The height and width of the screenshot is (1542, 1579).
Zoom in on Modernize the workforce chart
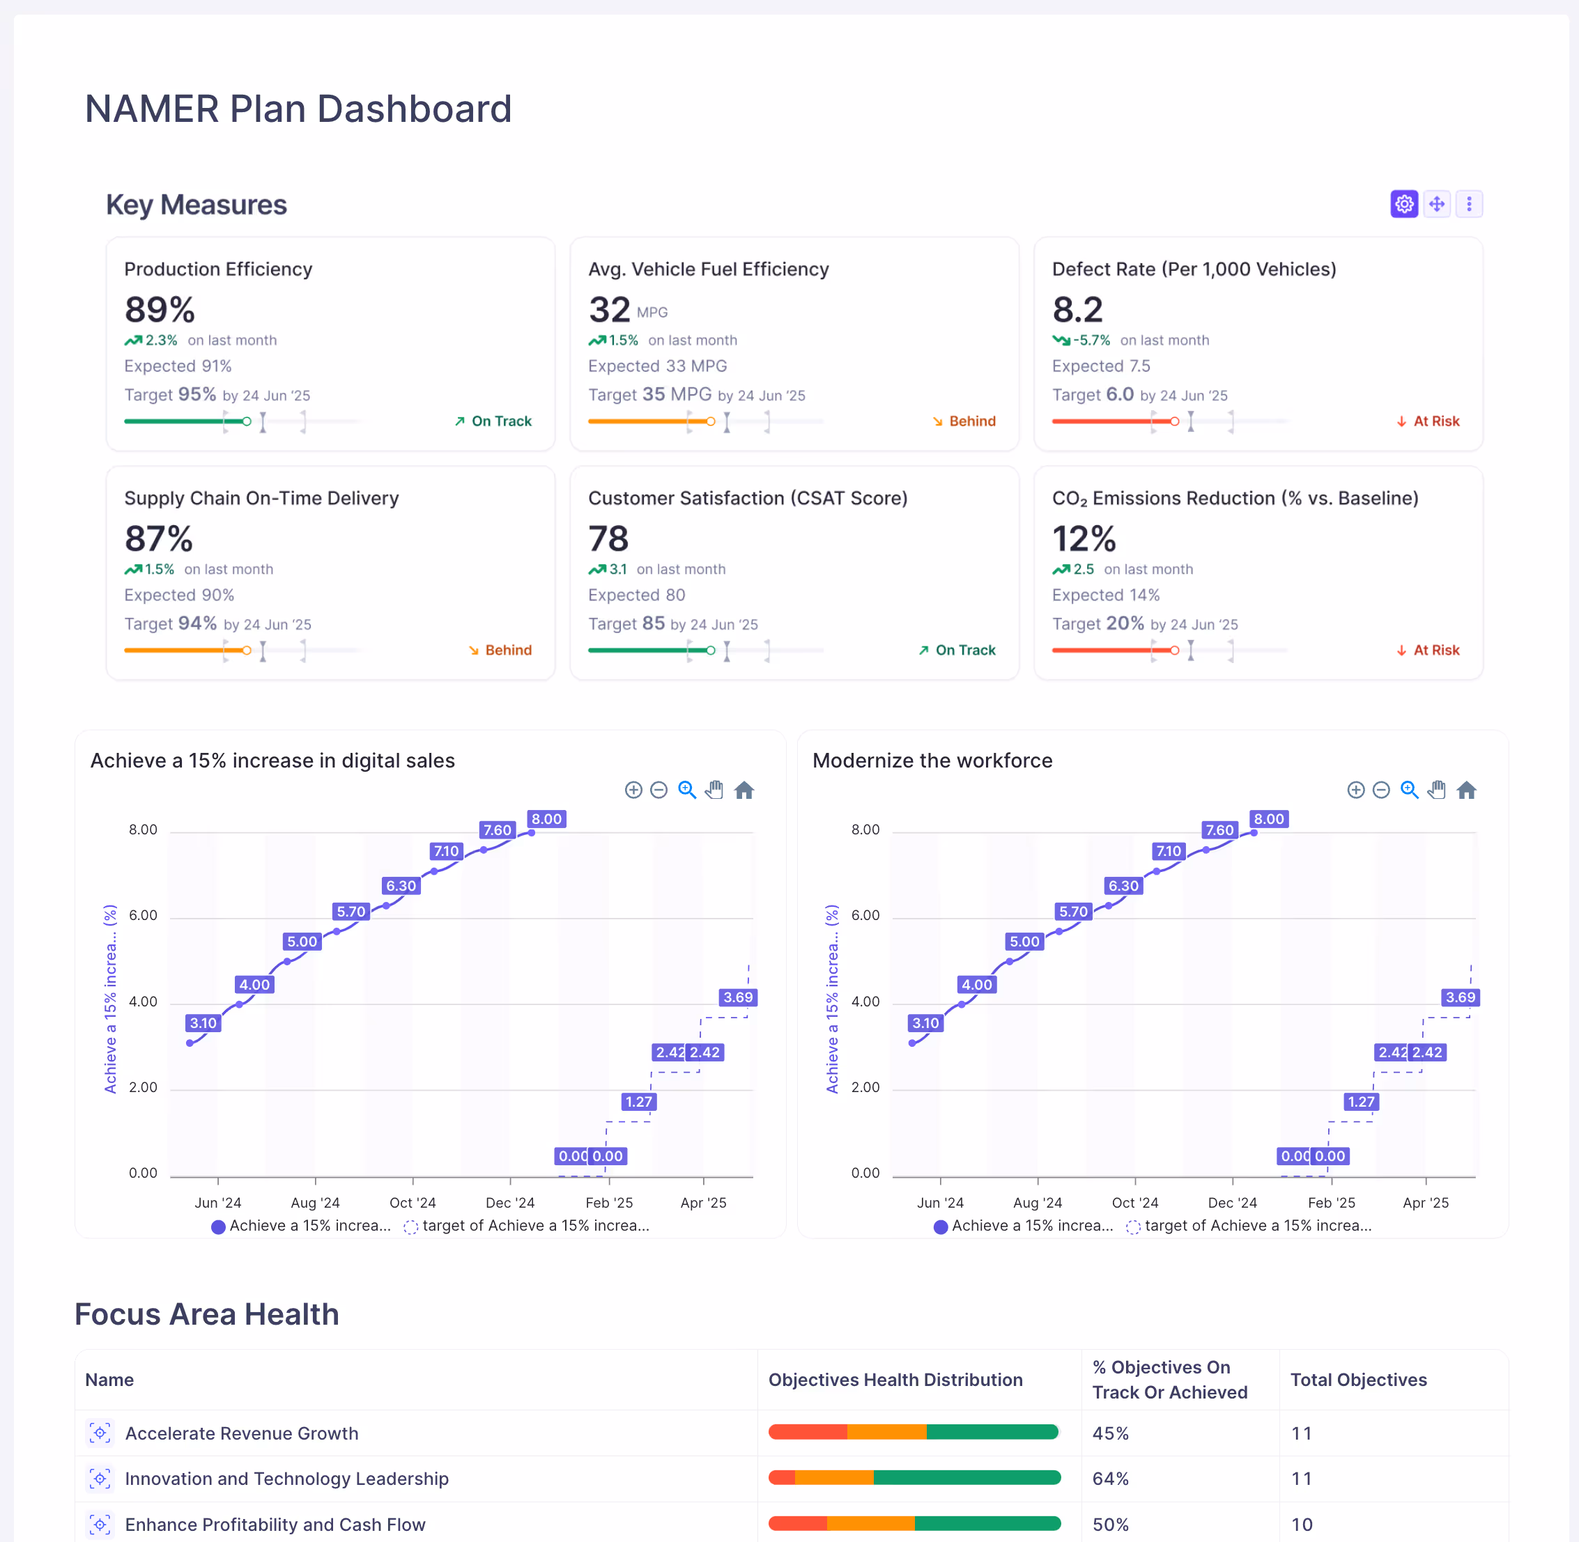pos(1355,790)
